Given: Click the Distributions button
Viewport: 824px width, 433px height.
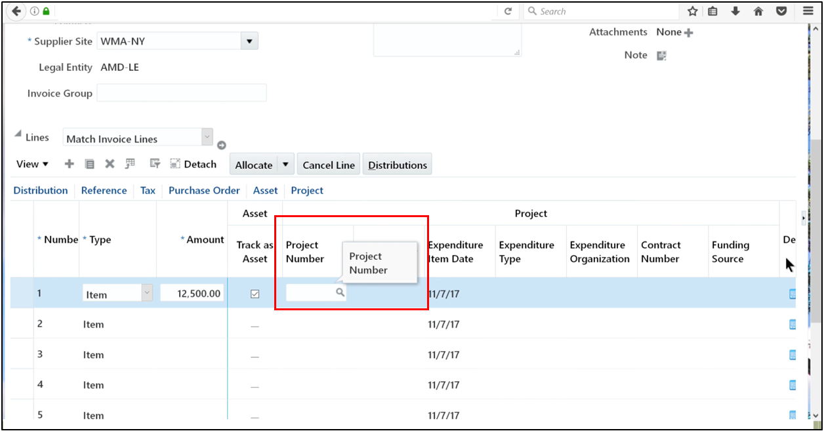Looking at the screenshot, I should tap(397, 165).
